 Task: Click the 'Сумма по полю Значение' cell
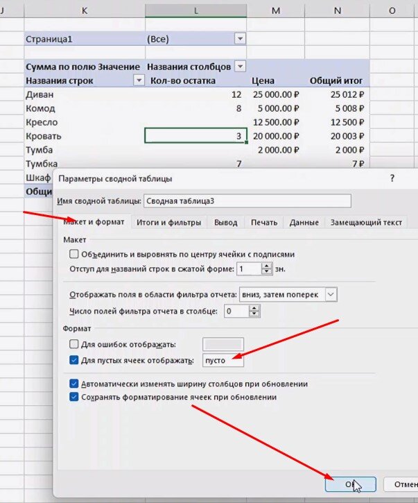click(x=85, y=67)
